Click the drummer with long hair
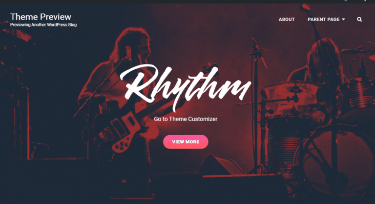Screen dimensions: 375x204 pos(323,60)
